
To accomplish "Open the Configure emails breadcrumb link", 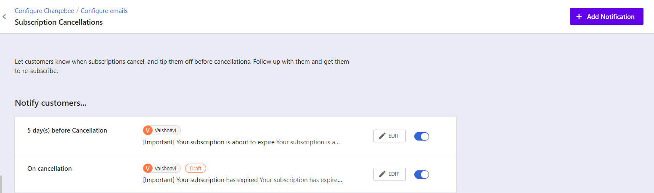I will point(104,11).
